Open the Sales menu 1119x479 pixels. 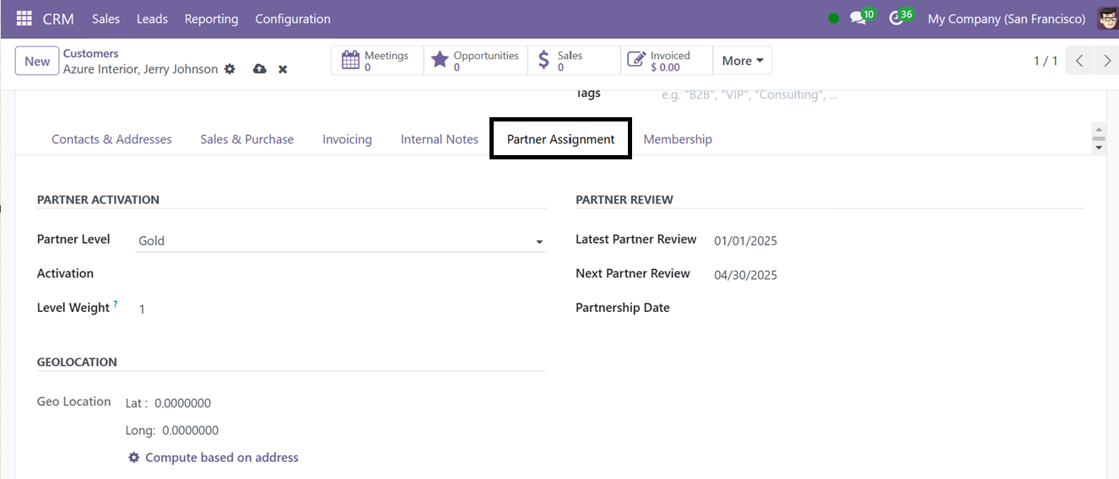click(x=105, y=19)
